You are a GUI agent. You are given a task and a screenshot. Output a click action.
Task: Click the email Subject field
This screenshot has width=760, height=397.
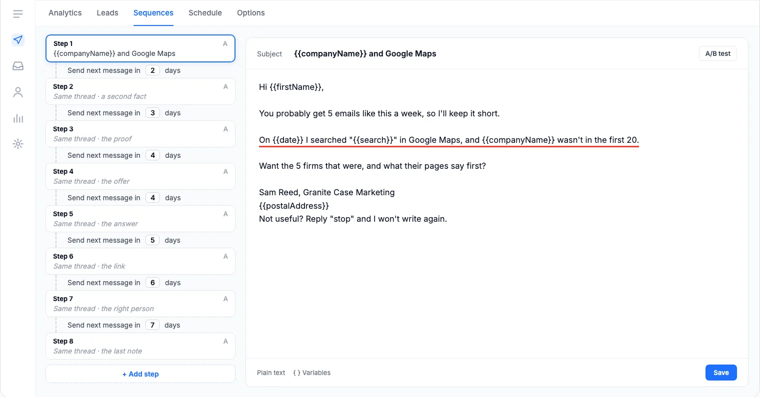365,53
